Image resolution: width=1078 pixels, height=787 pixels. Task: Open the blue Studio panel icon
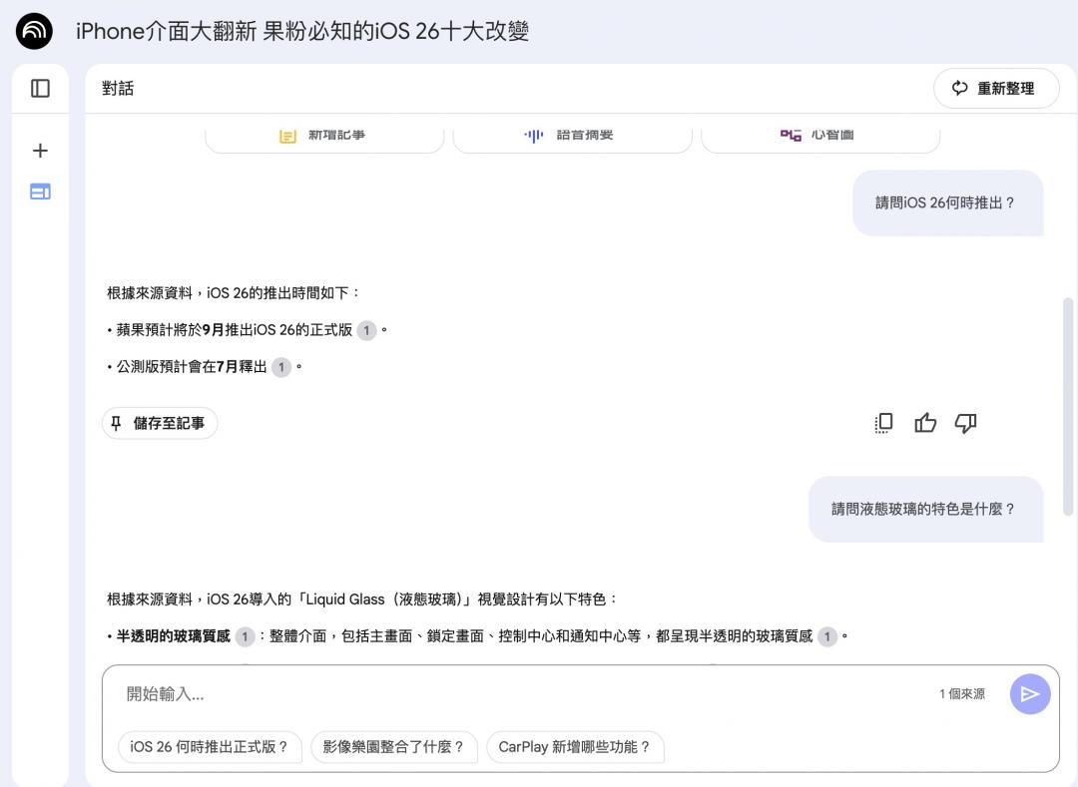click(x=40, y=192)
